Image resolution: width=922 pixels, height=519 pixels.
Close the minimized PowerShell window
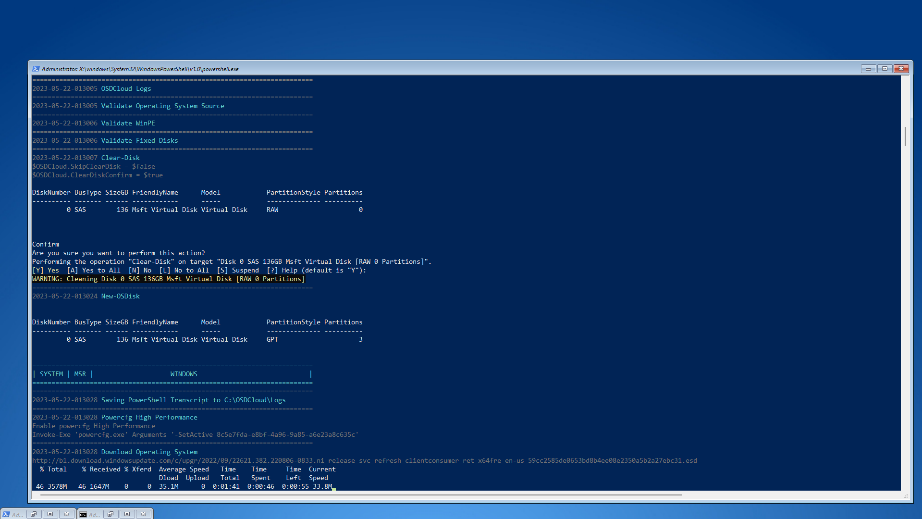coord(67,514)
